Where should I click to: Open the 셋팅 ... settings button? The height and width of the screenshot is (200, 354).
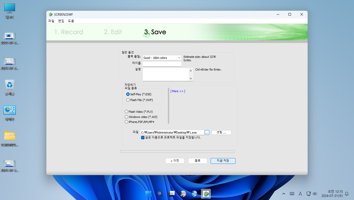[222, 133]
